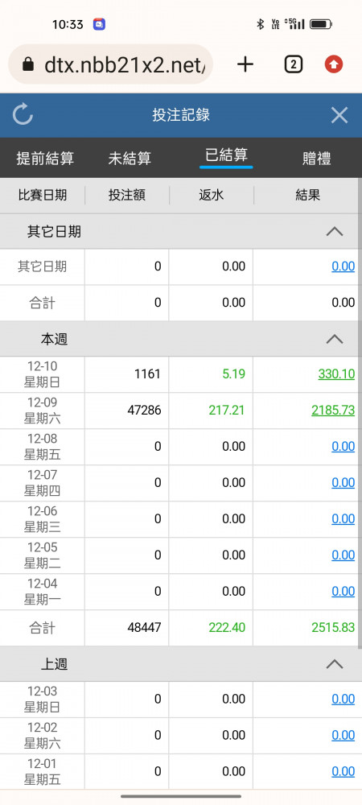Open the 0.00 result link for 12-08
Image resolution: width=362 pixels, height=805 pixels.
click(x=343, y=447)
